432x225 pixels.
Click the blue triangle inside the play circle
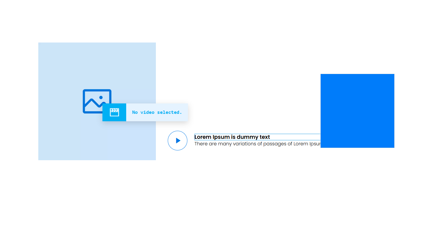(x=178, y=141)
